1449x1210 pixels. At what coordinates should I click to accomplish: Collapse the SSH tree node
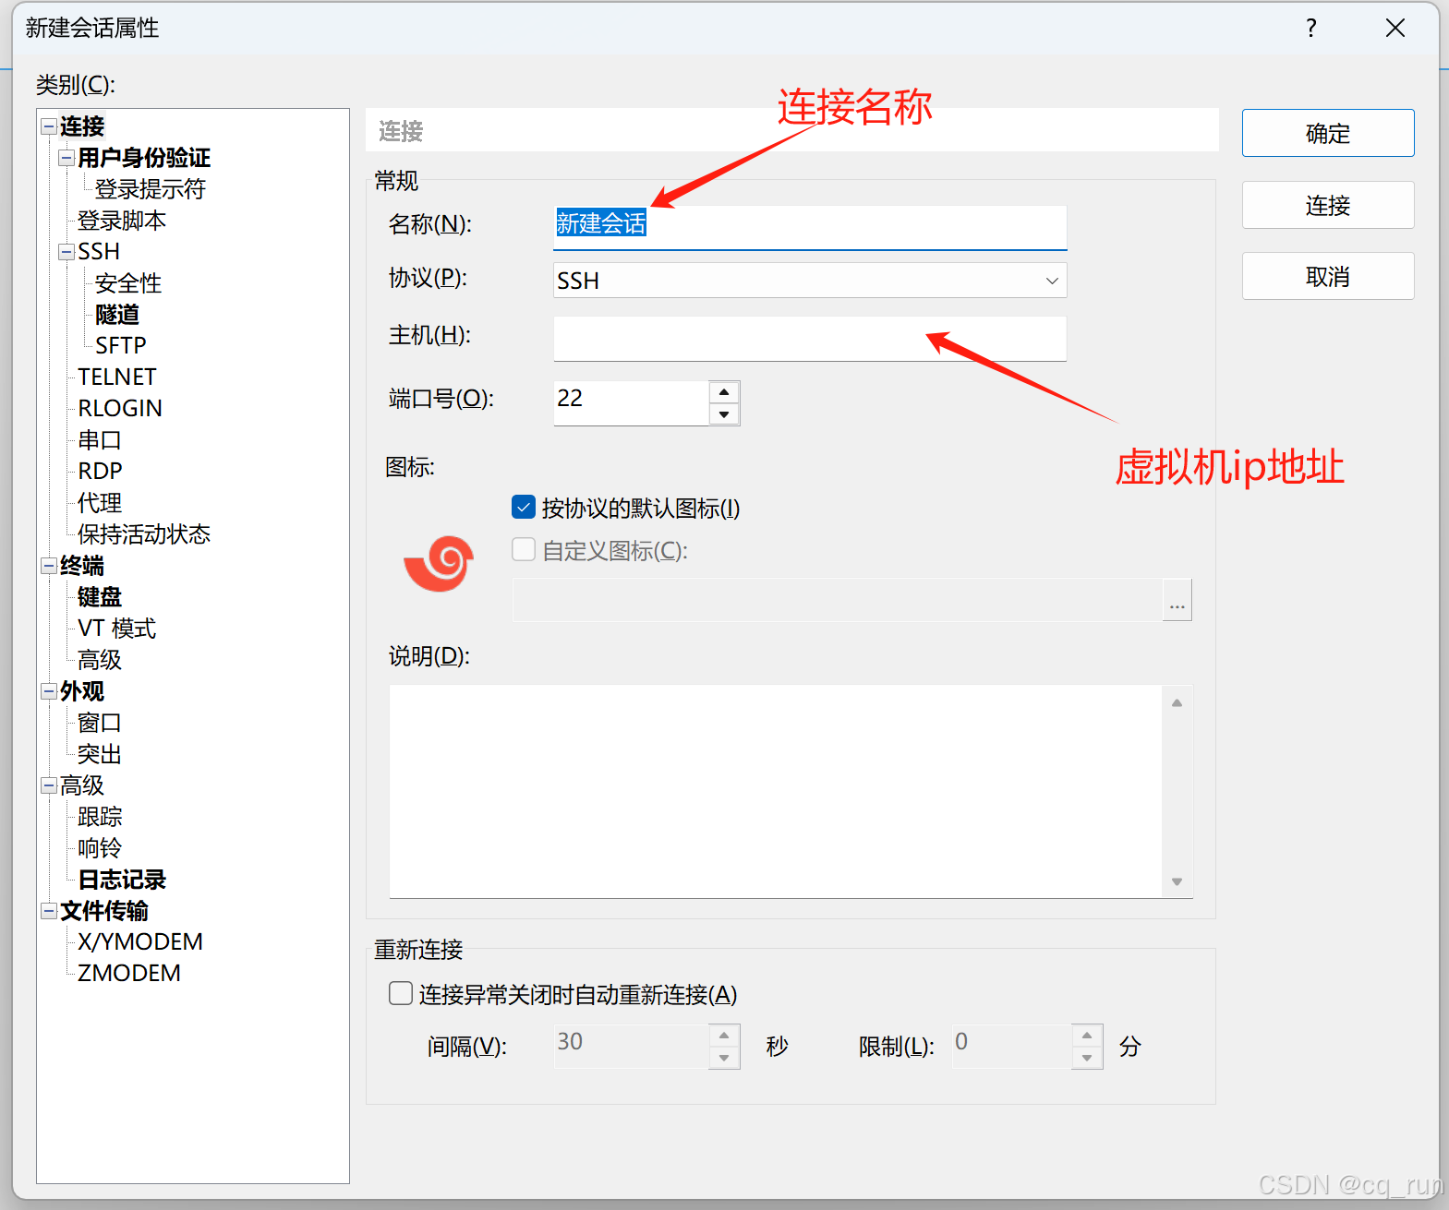click(66, 252)
